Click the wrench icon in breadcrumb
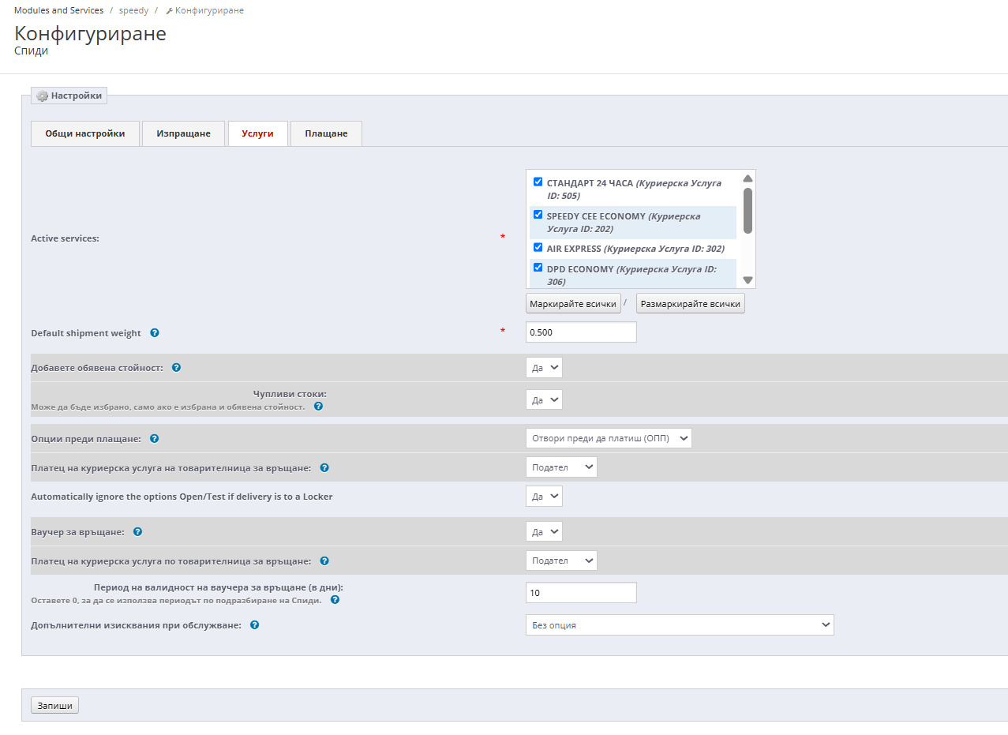This screenshot has width=1008, height=735. click(x=169, y=11)
